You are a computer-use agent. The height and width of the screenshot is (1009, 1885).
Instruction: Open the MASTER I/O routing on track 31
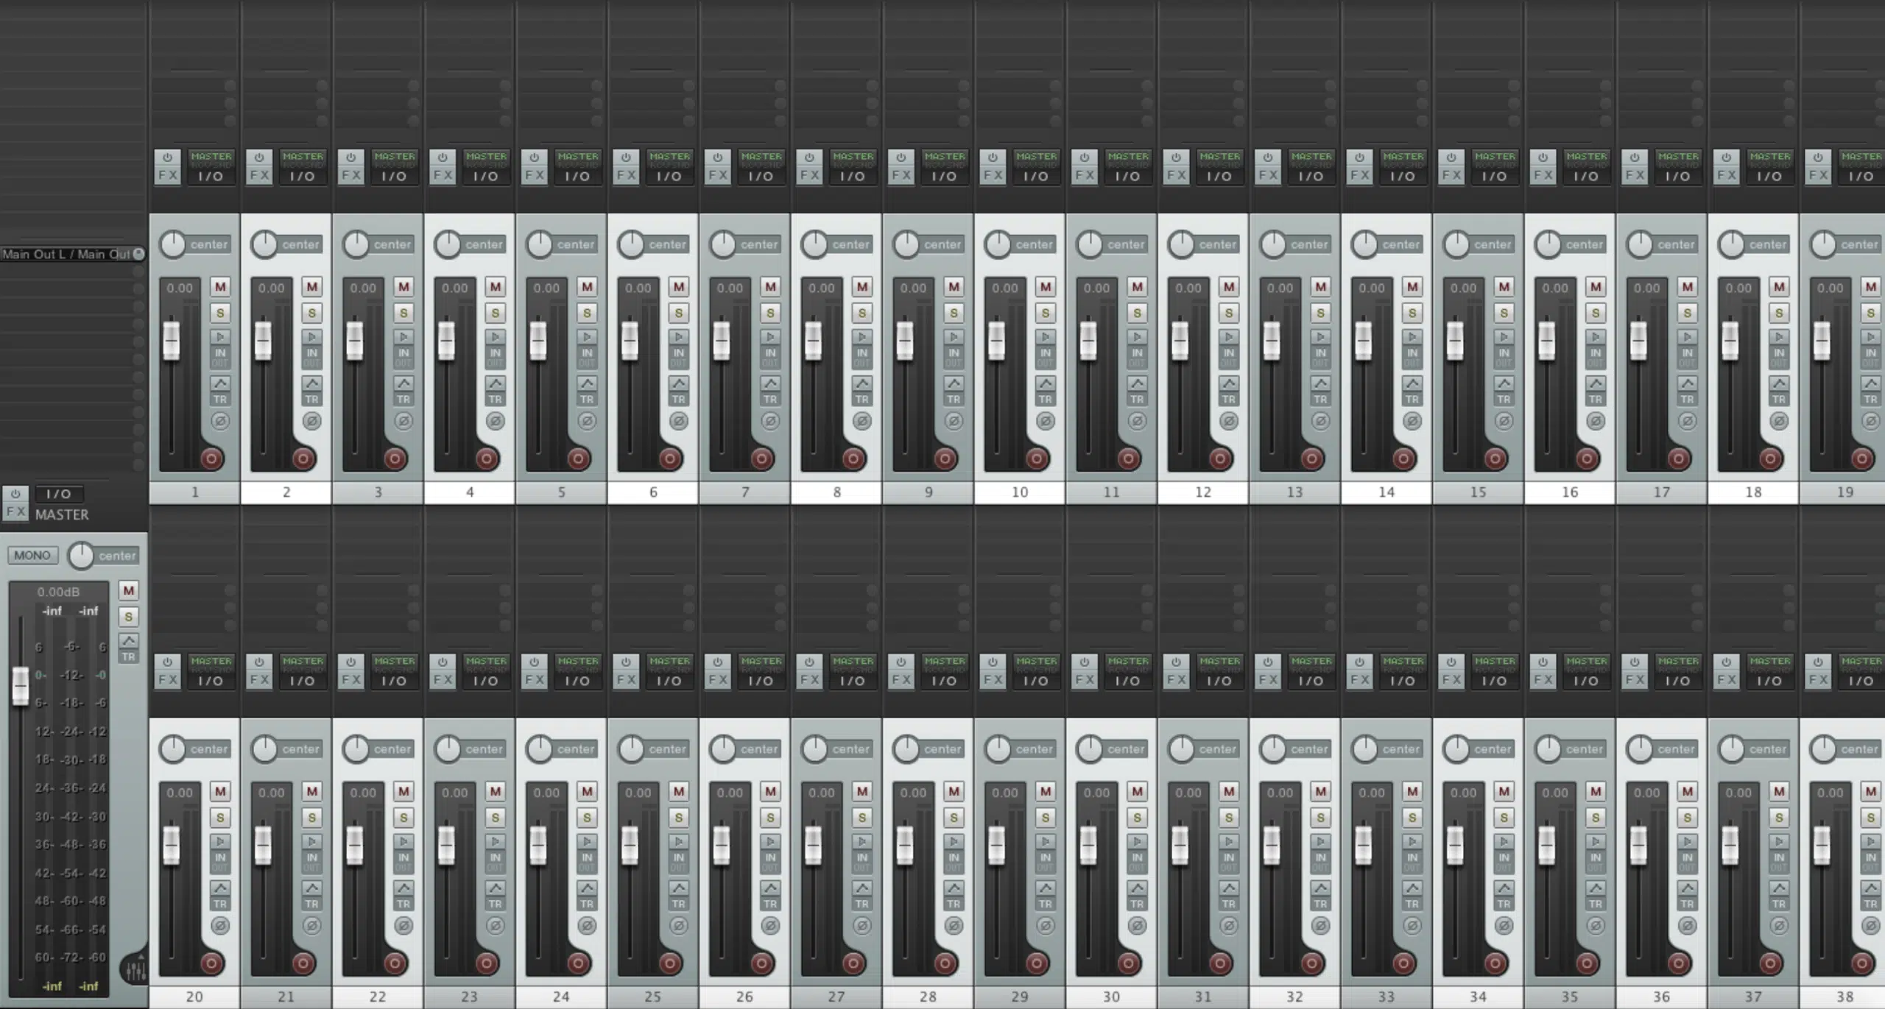click(1219, 672)
